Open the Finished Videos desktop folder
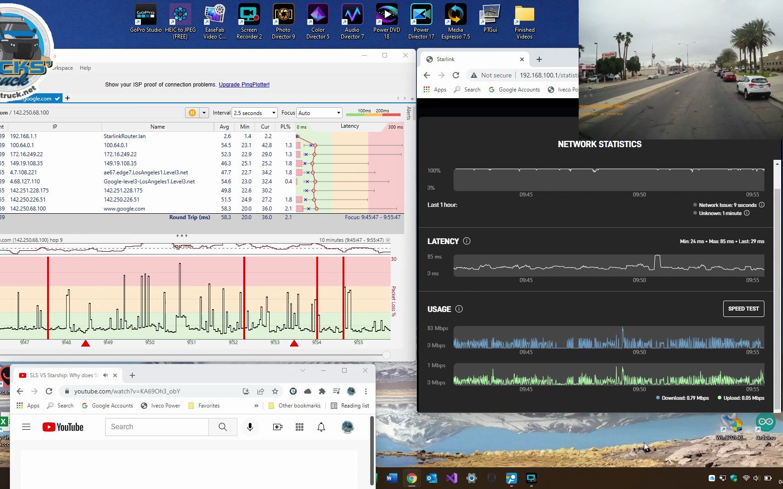The image size is (783, 489). (x=524, y=22)
